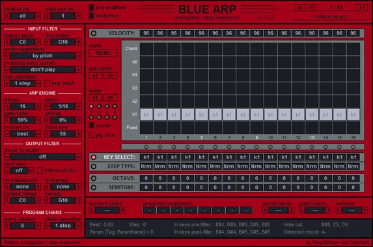
Task: Click step 8 indicator circle below grid
Action: point(243,147)
